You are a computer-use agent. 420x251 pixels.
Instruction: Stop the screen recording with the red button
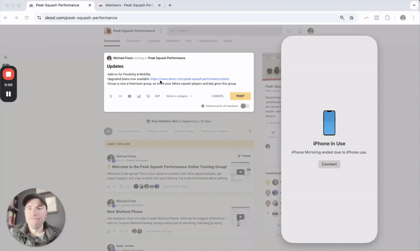[x=9, y=74]
